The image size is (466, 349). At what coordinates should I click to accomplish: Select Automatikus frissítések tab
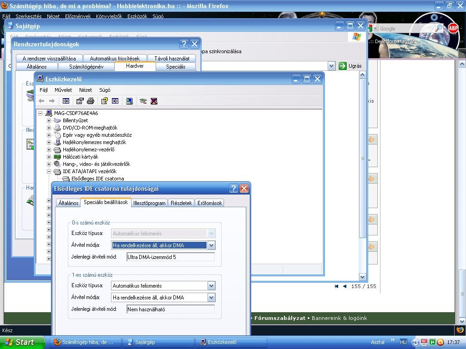click(x=115, y=59)
